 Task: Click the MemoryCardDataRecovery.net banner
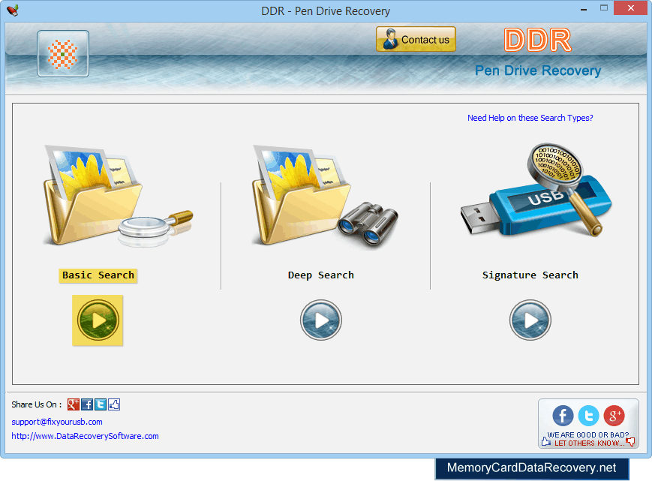click(531, 468)
